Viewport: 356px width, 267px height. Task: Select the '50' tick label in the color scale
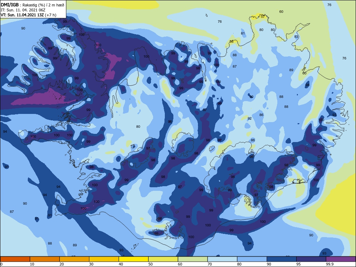151,264
